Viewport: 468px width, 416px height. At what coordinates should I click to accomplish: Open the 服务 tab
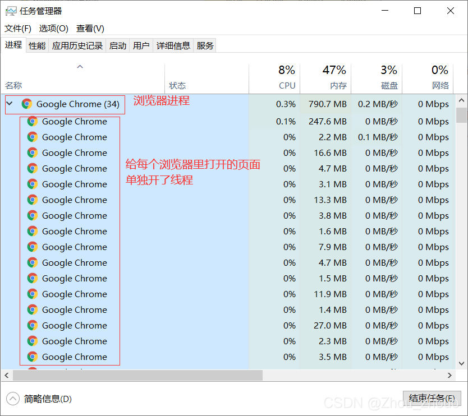(x=205, y=45)
